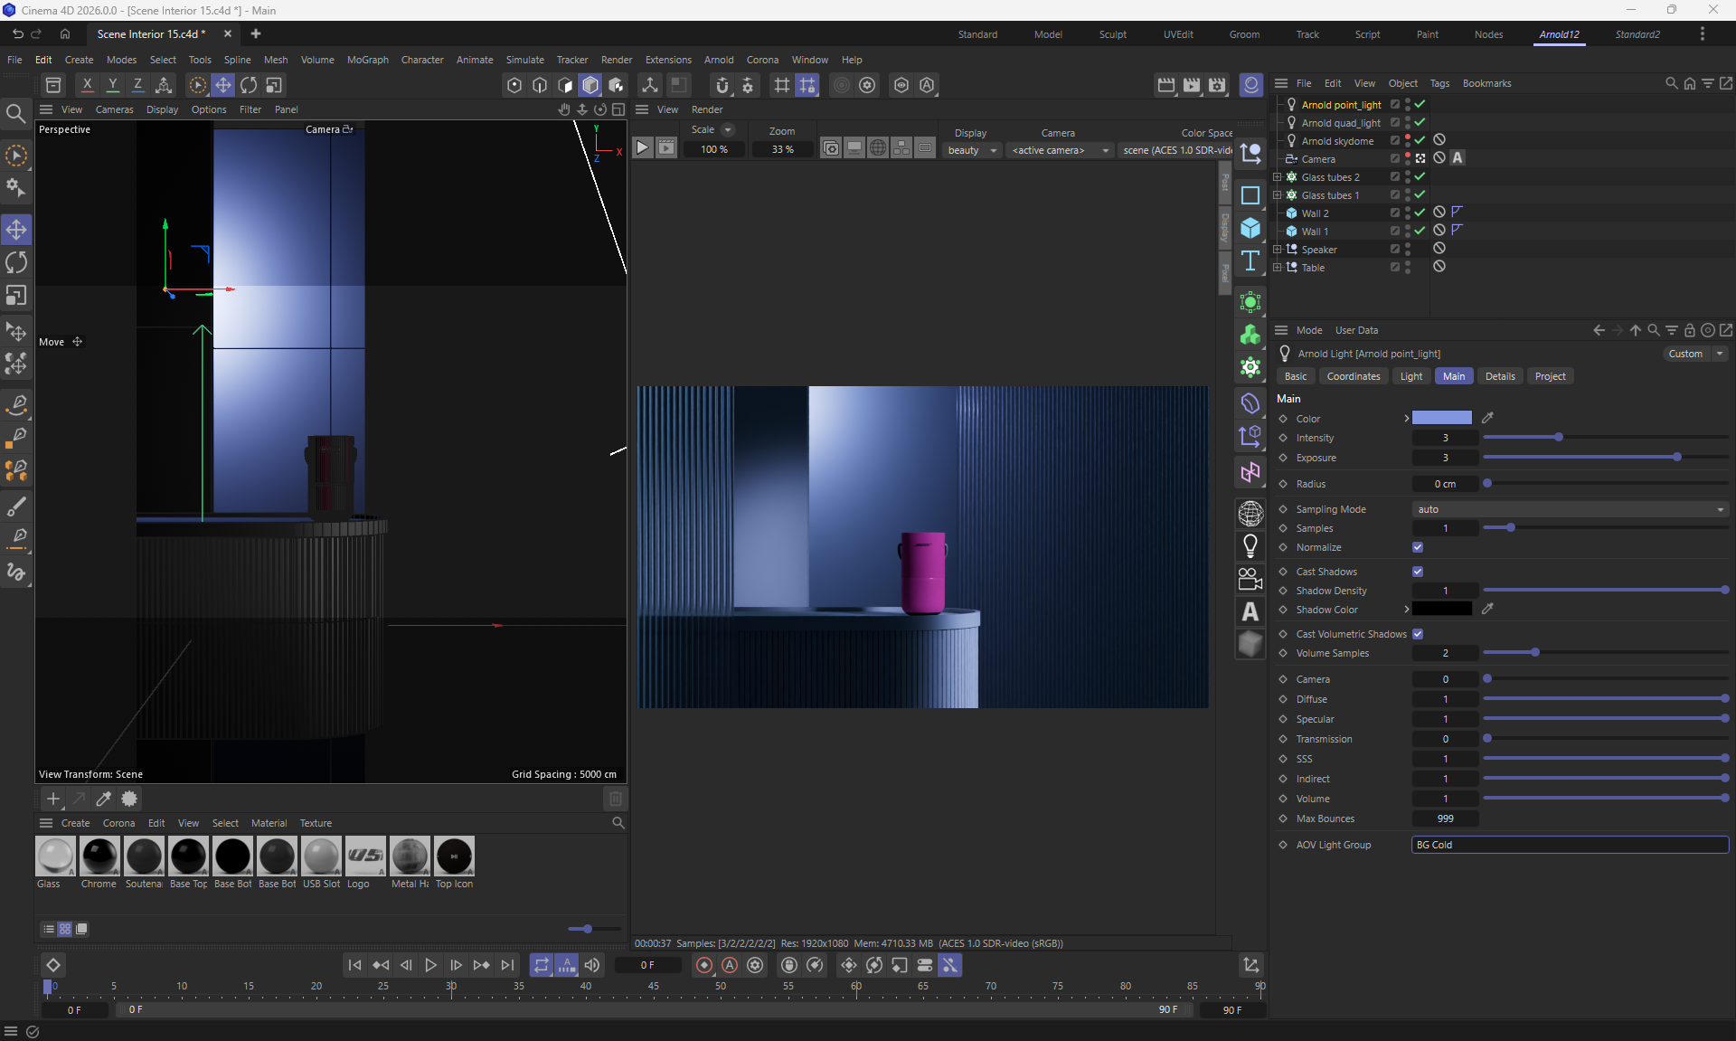Viewport: 1736px width, 1041px height.
Task: Open the beauty display AOV dropdown
Action: [x=972, y=150]
